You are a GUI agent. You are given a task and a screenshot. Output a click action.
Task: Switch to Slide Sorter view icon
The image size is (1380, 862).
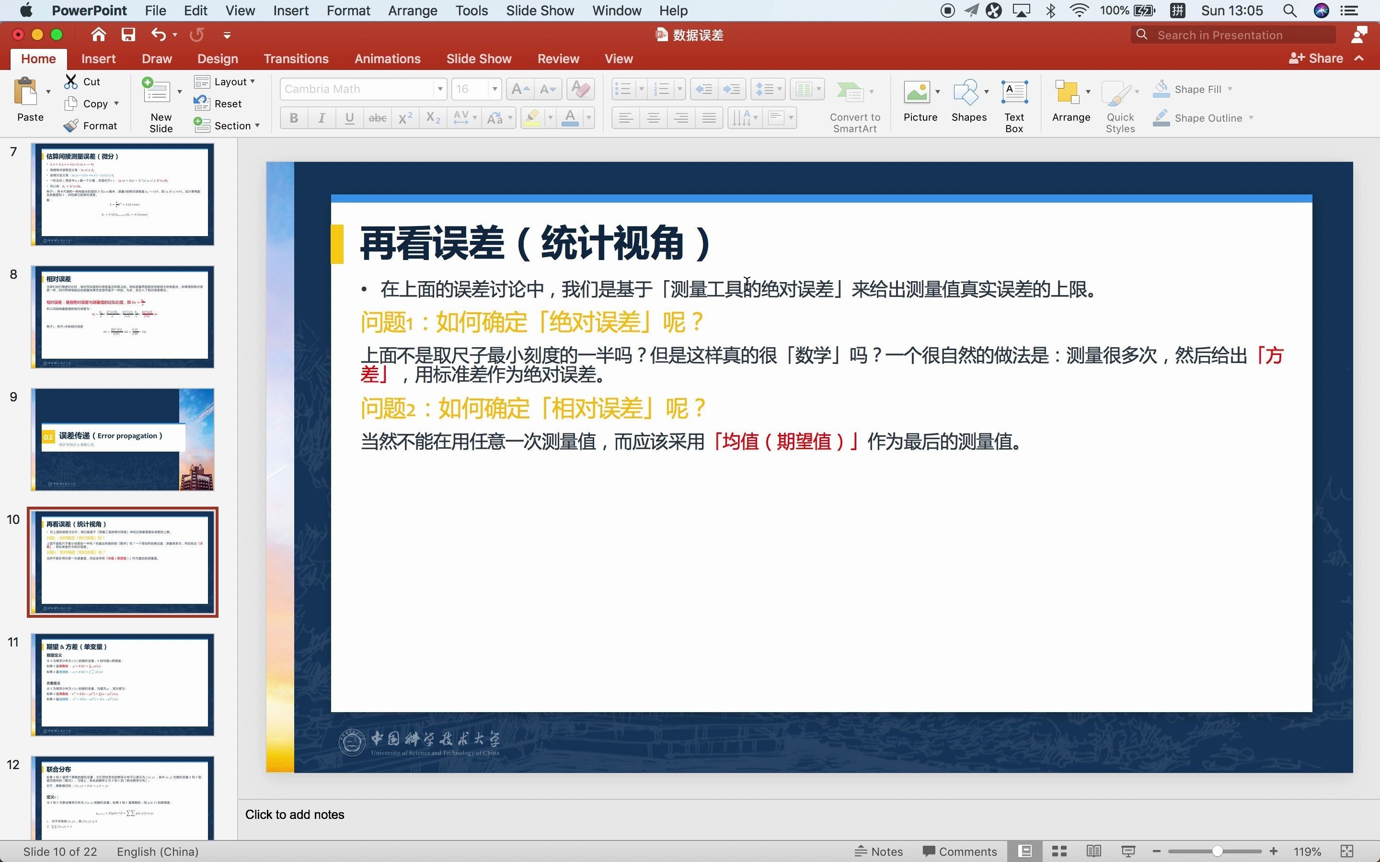[x=1059, y=851]
